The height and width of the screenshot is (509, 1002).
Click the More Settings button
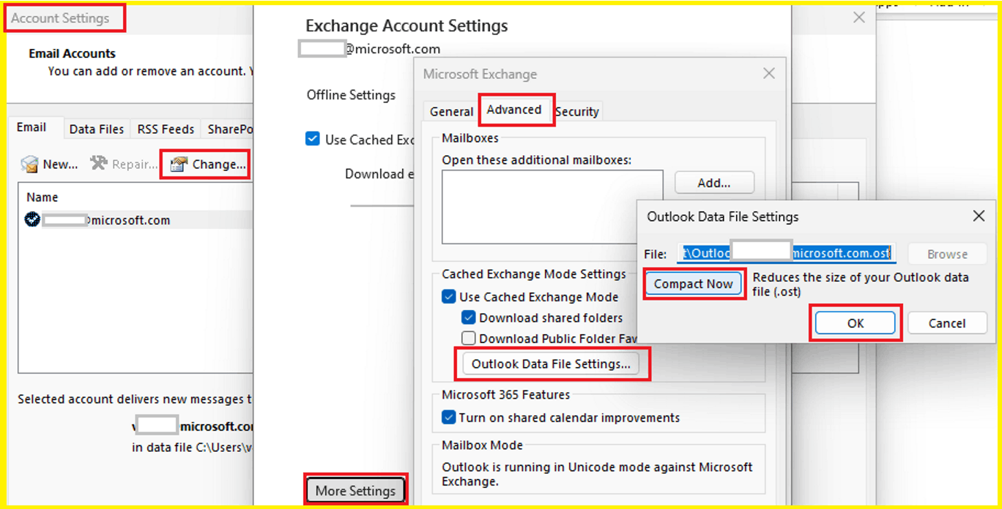coord(356,490)
